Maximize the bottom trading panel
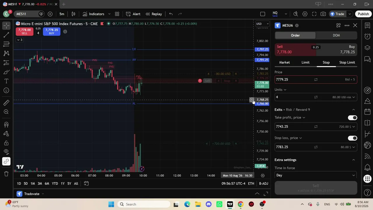 [x=266, y=194]
